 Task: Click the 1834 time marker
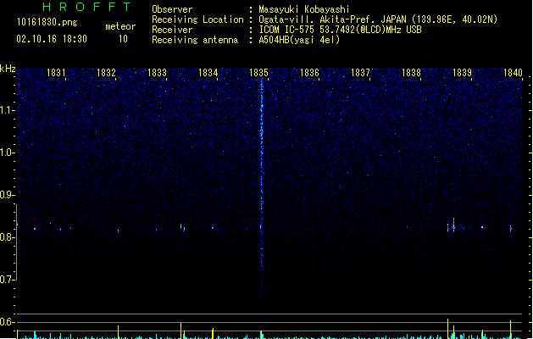[x=208, y=73]
